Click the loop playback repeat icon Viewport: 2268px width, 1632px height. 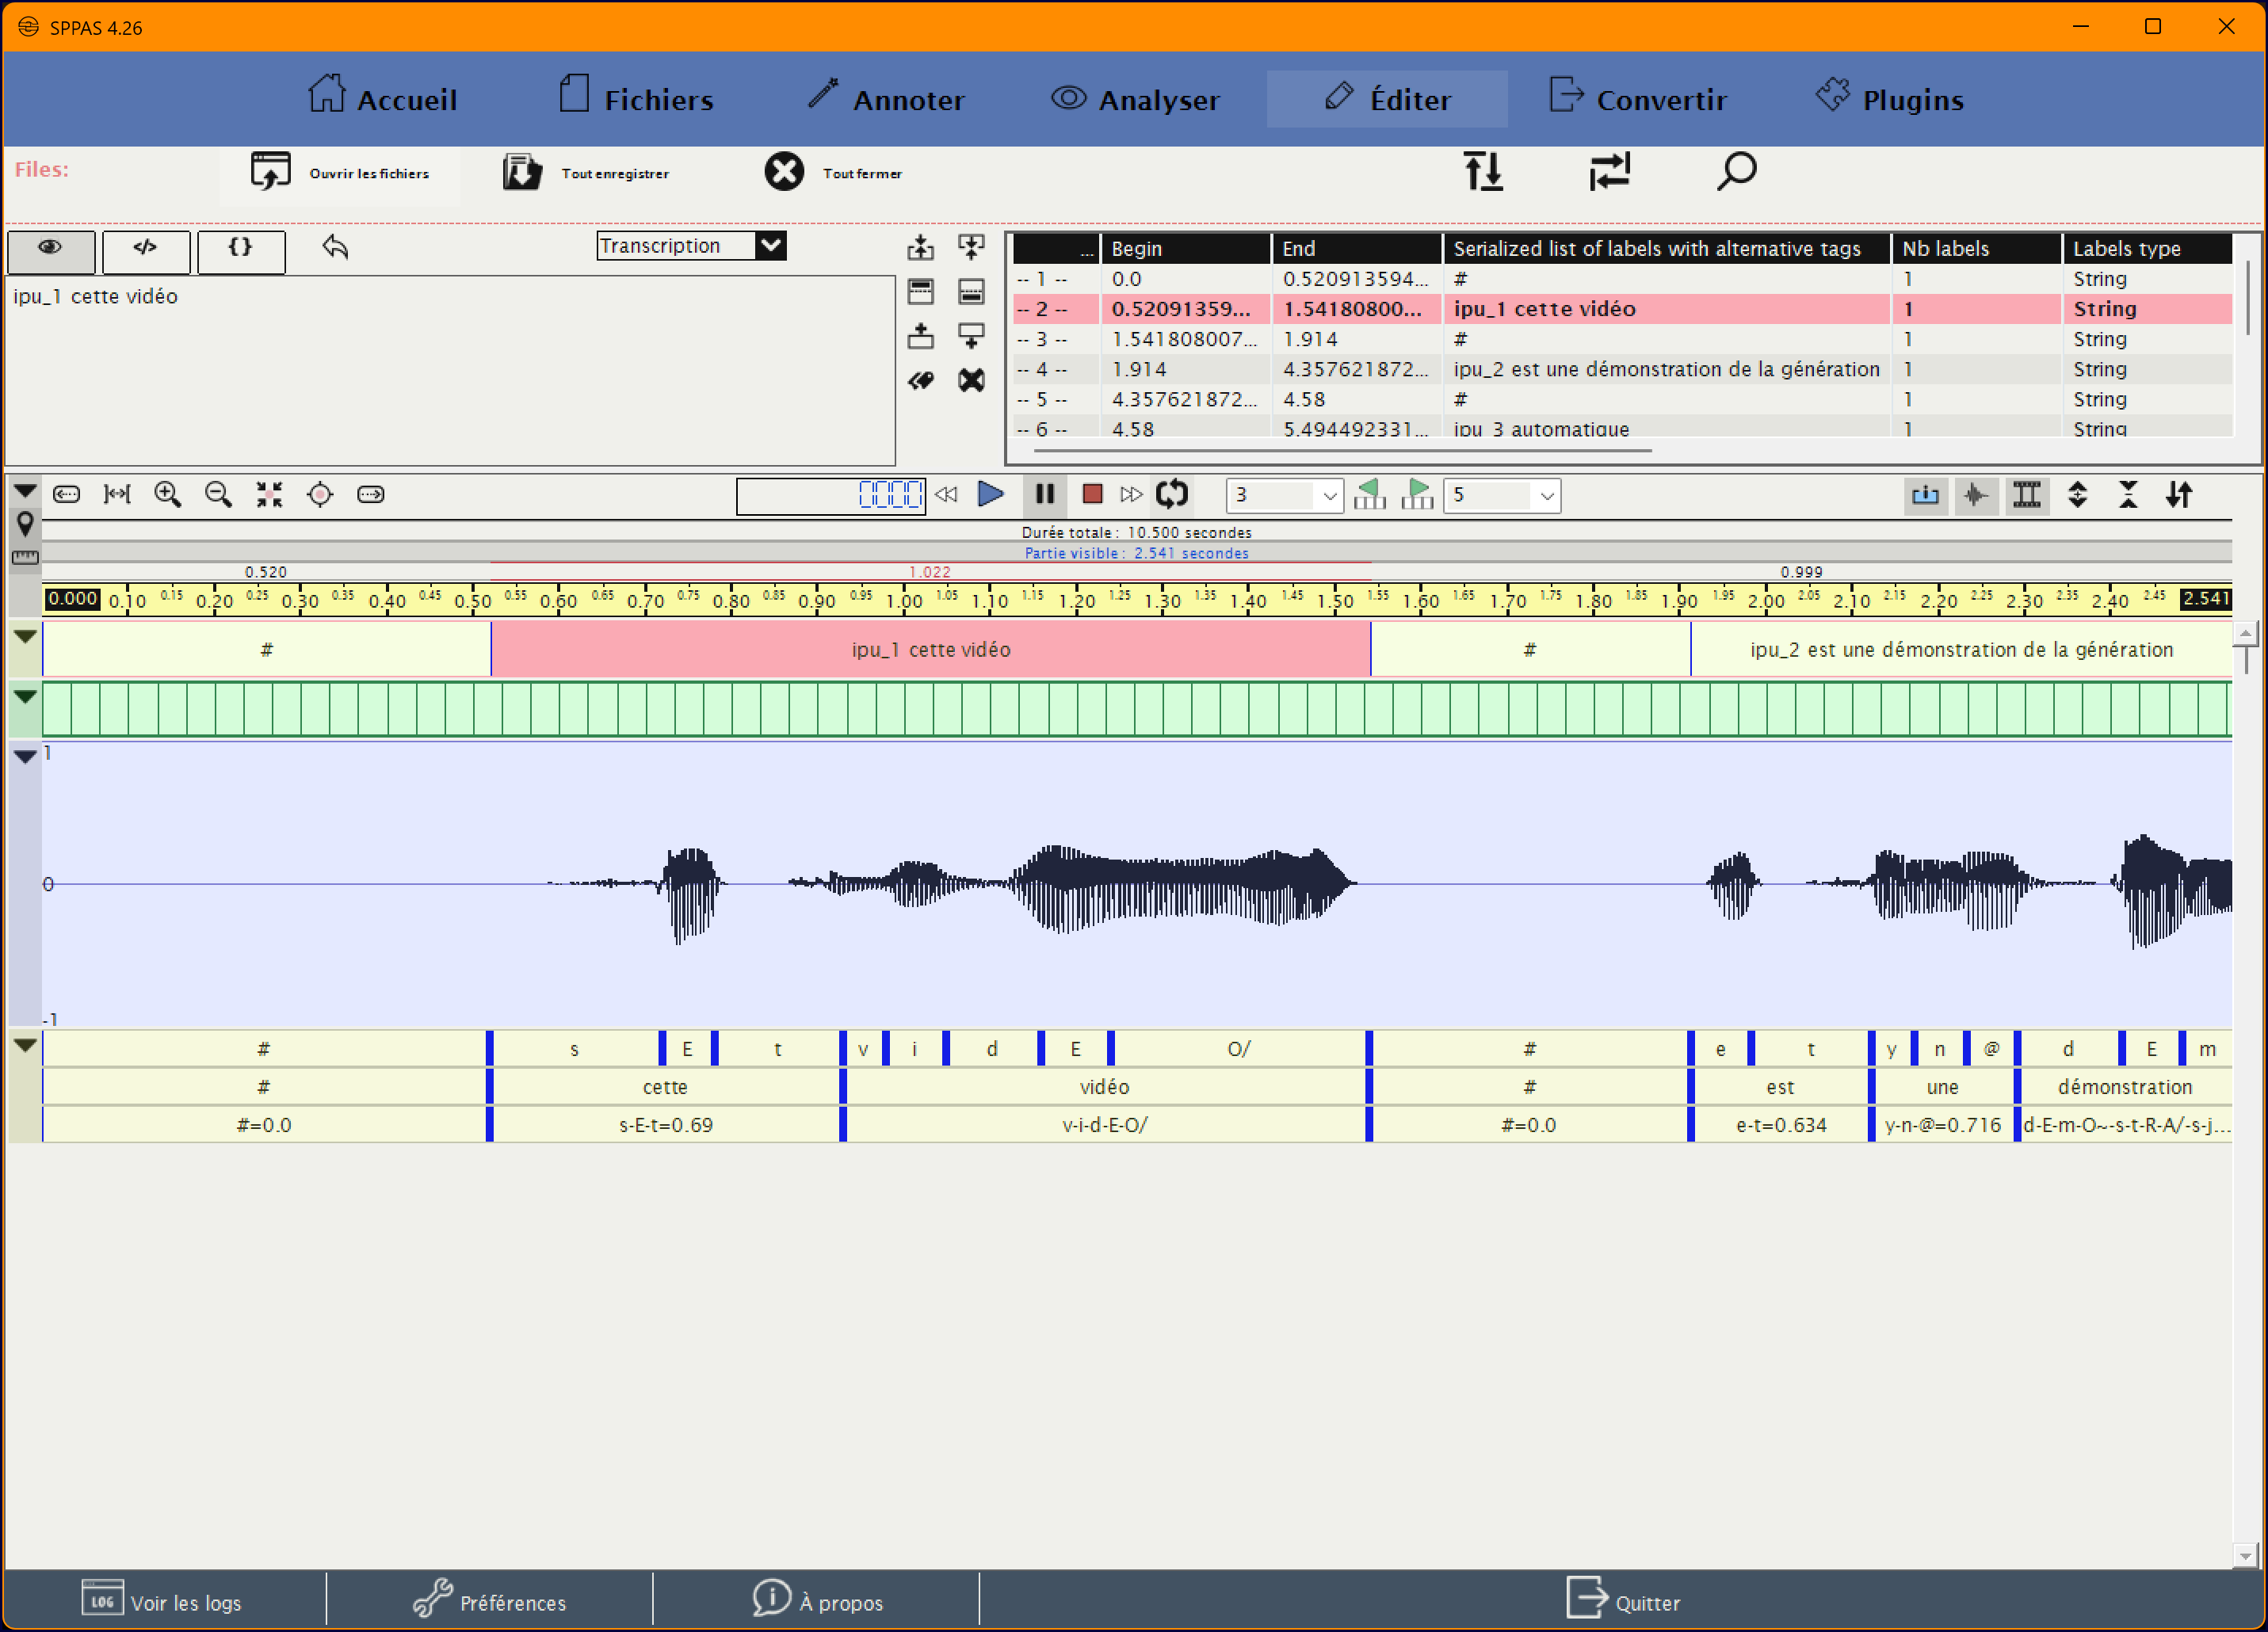point(1172,494)
